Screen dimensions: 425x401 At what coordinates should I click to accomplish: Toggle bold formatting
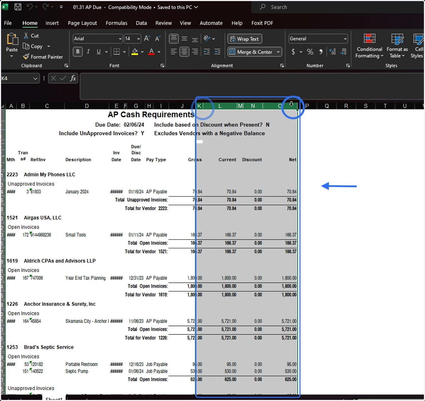tap(78, 52)
